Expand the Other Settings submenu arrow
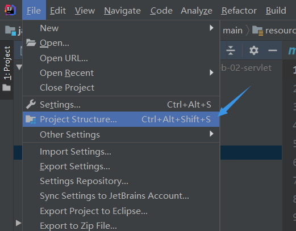This screenshot has width=296, height=231. [x=211, y=134]
